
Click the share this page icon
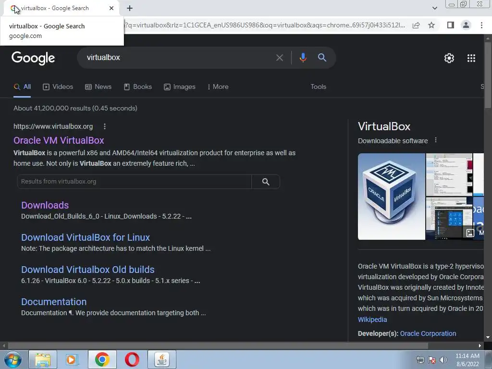click(416, 25)
